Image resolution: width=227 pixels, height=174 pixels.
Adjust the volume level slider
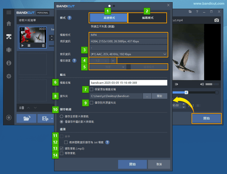point(212,84)
